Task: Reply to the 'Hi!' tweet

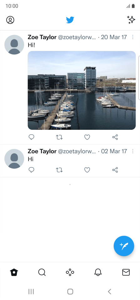Action: click(x=31, y=137)
